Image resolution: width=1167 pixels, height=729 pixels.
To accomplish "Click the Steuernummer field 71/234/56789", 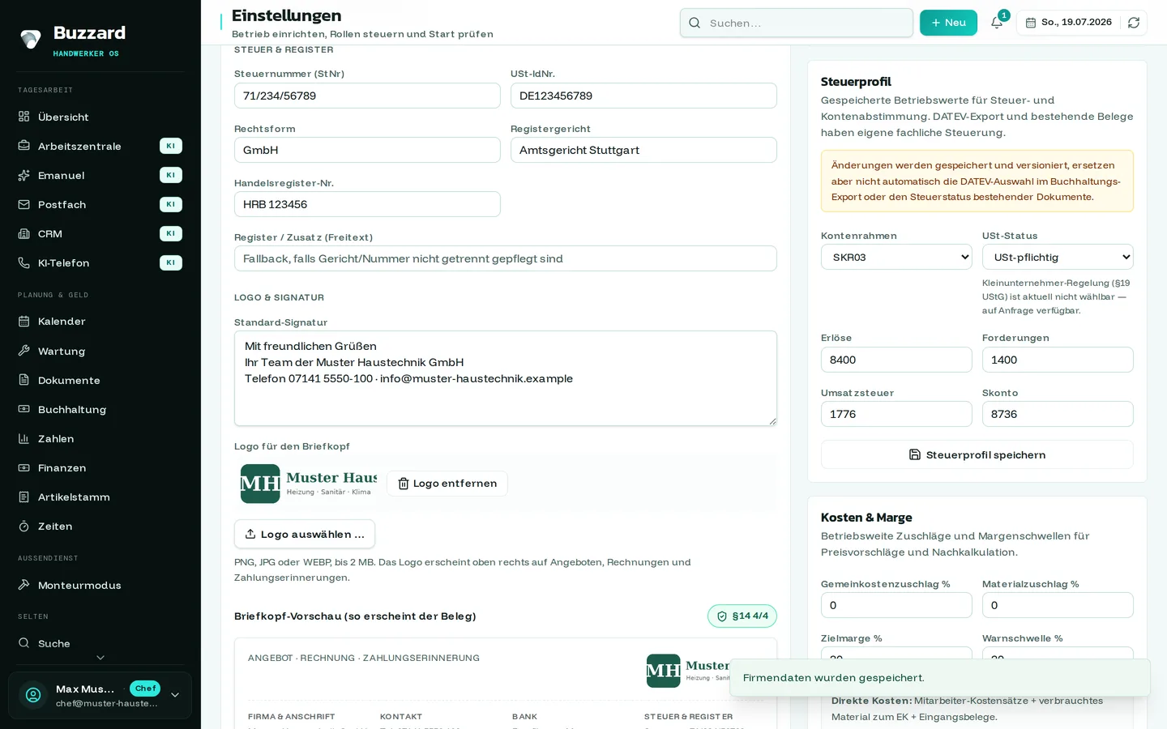I will (367, 96).
